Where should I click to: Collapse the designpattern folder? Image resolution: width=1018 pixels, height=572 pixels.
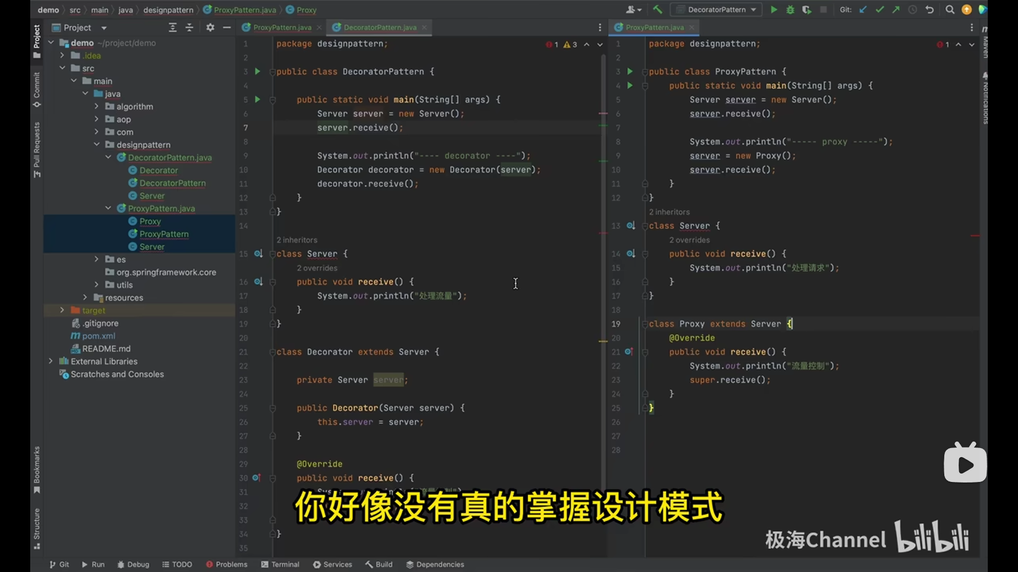96,145
